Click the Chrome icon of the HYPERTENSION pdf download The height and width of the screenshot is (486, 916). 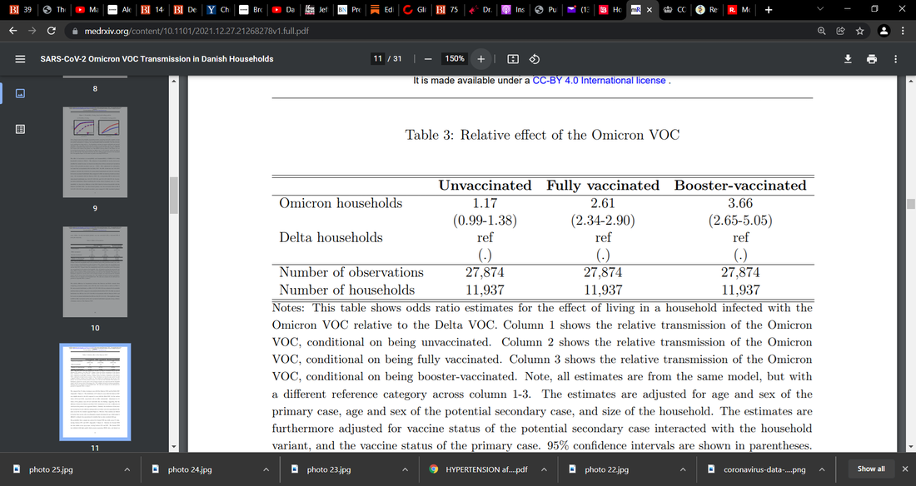(x=434, y=469)
